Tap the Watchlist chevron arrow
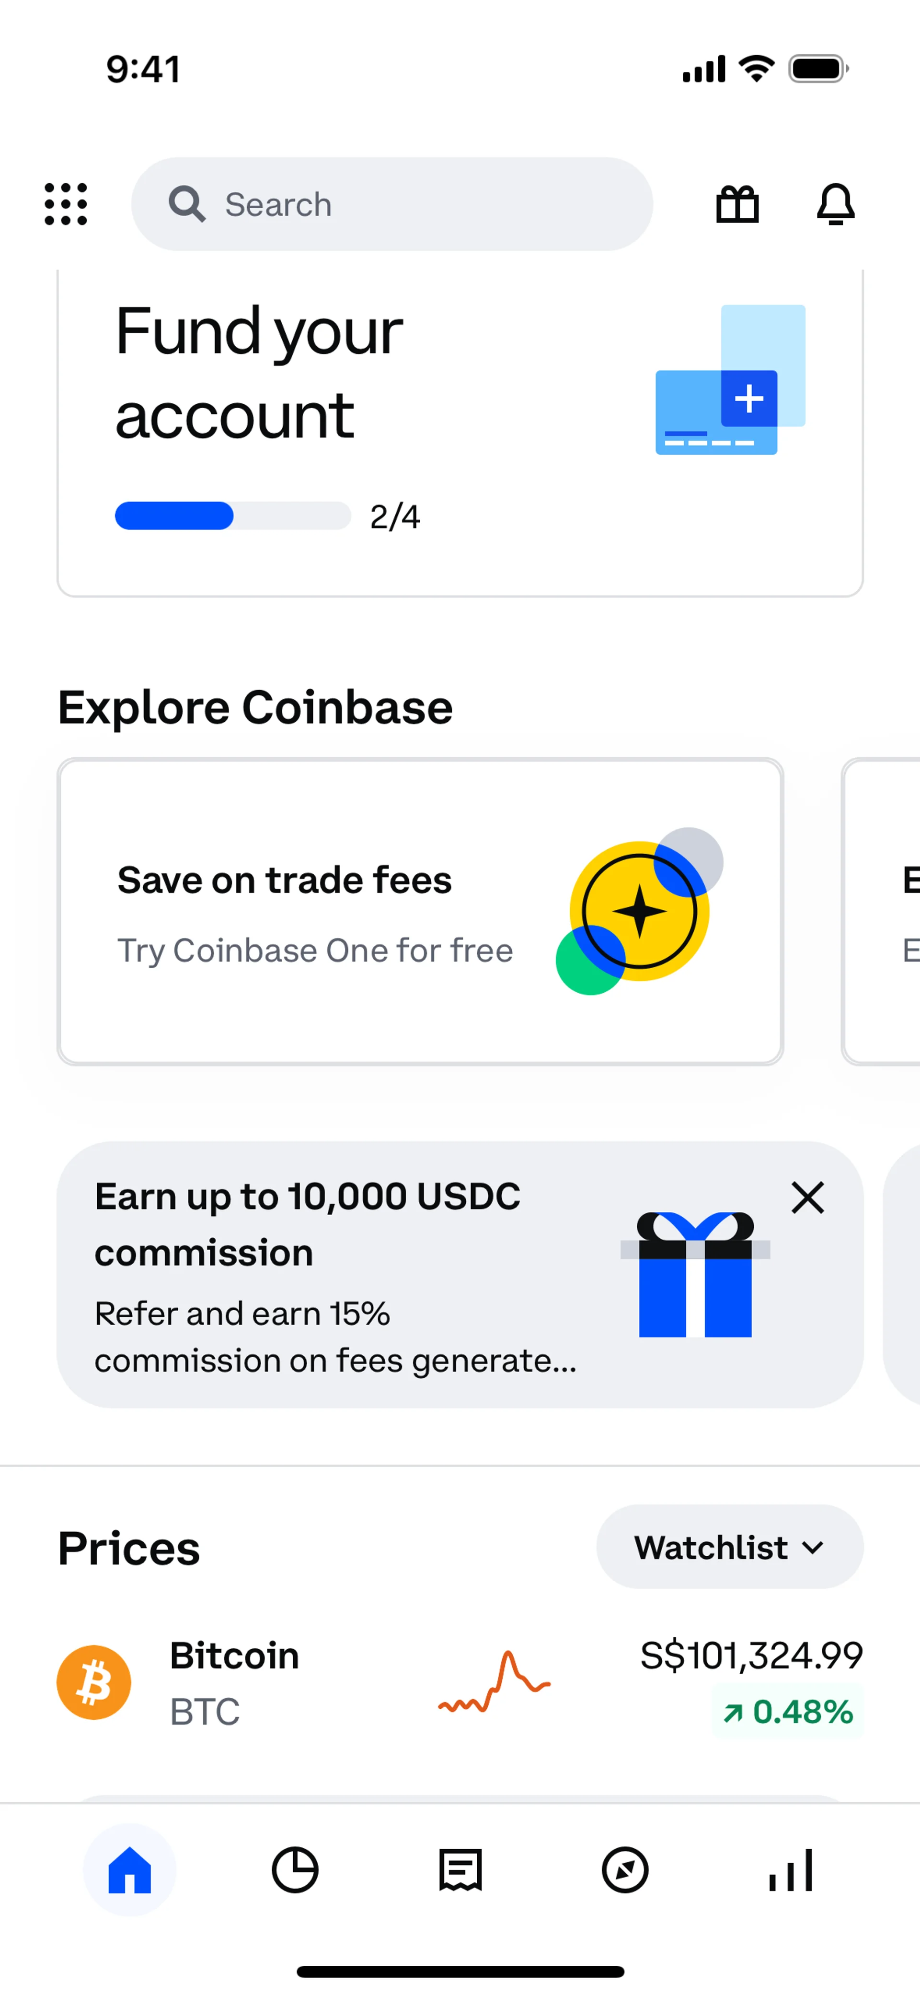Viewport: 920px width, 1996px height. 813,1548
